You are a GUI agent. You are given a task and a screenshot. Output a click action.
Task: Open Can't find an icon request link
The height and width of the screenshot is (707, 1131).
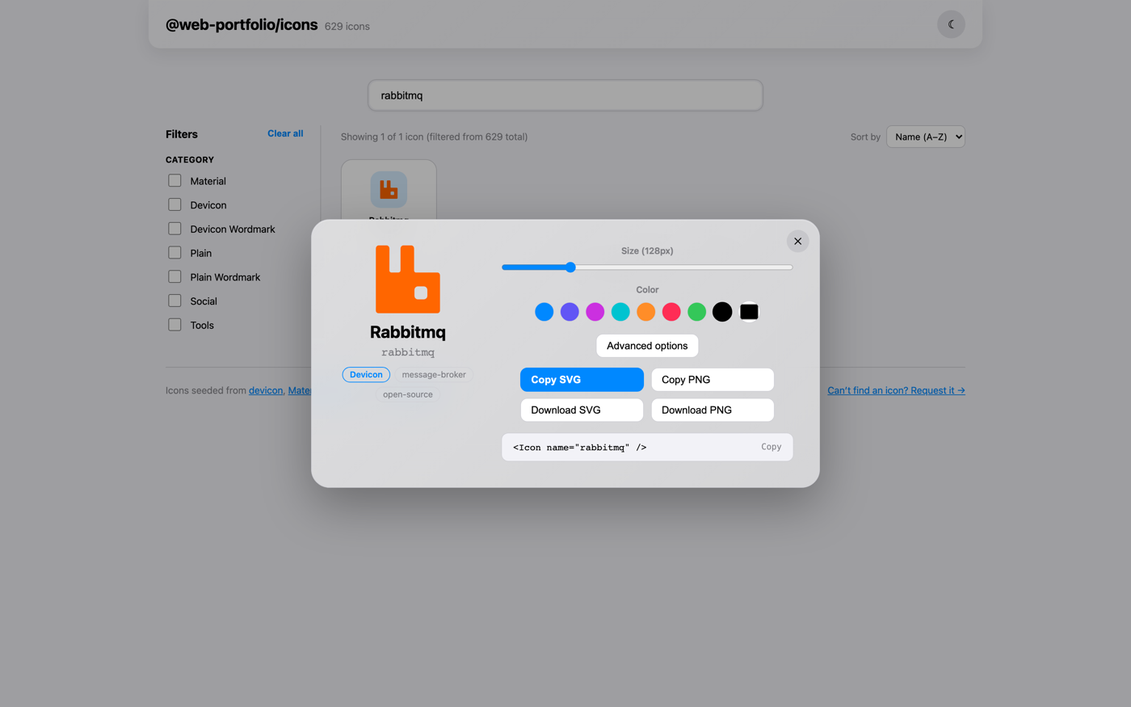[896, 390]
